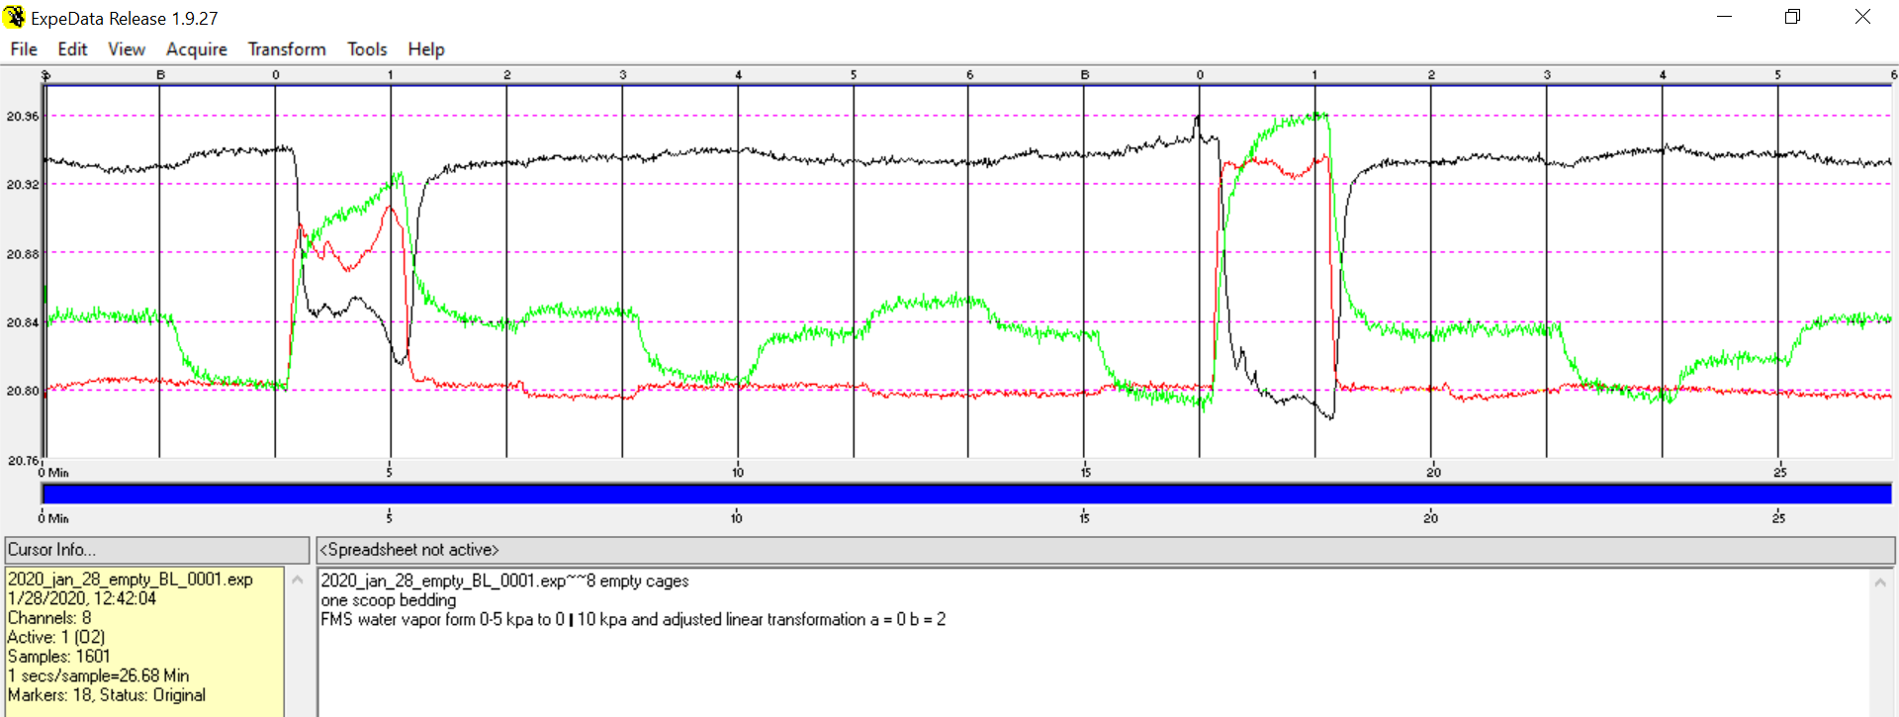Viewport: 1899px width, 717px height.
Task: Click the remark line ending in 8 empty cages
Action: click(x=504, y=582)
